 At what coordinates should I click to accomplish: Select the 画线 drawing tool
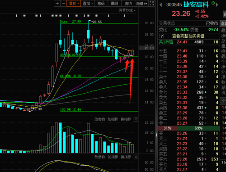point(114,4)
